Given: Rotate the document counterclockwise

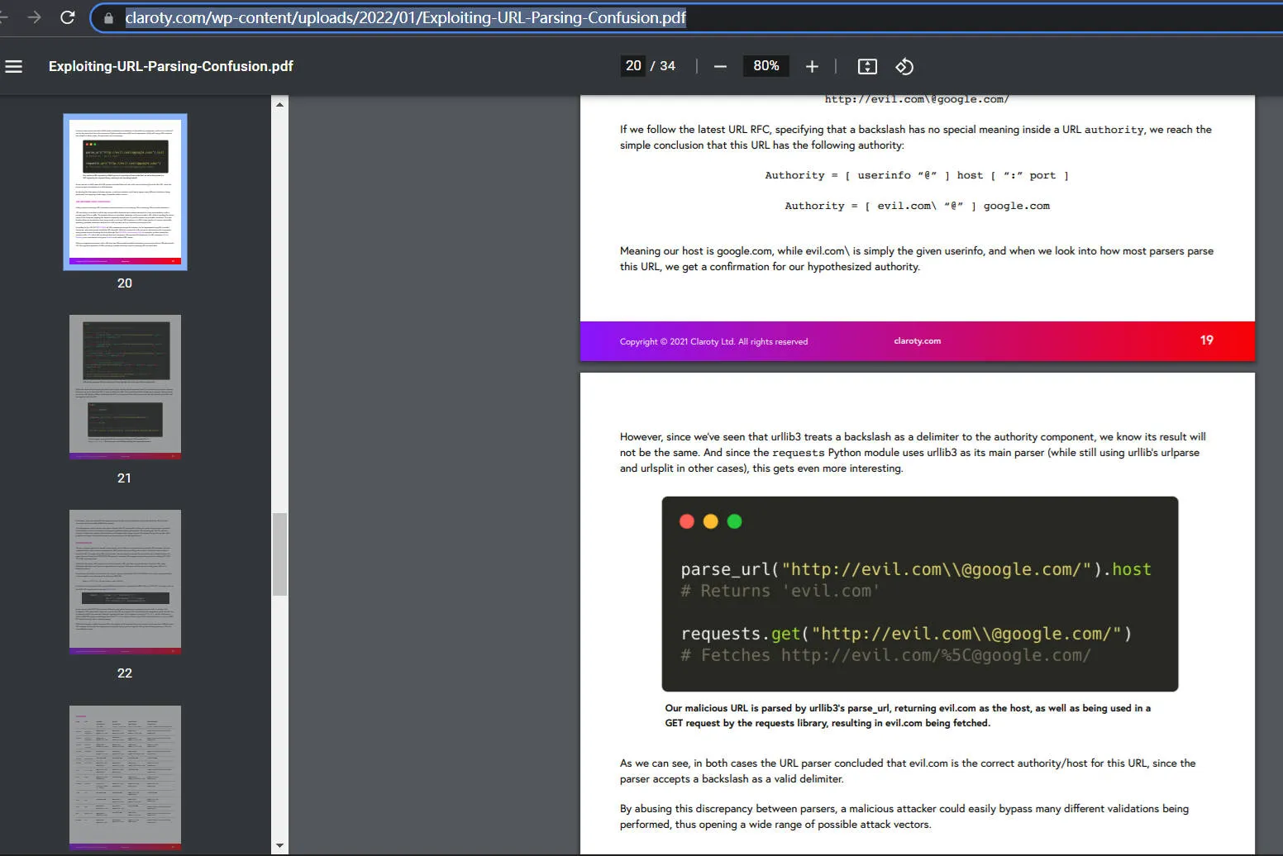Looking at the screenshot, I should [904, 66].
